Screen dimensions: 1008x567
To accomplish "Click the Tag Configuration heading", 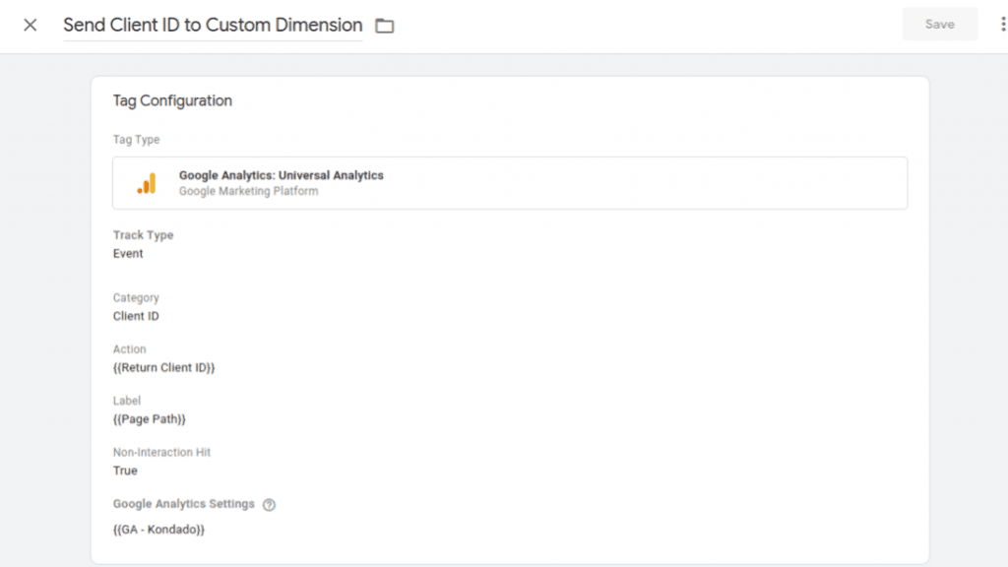I will (x=172, y=100).
